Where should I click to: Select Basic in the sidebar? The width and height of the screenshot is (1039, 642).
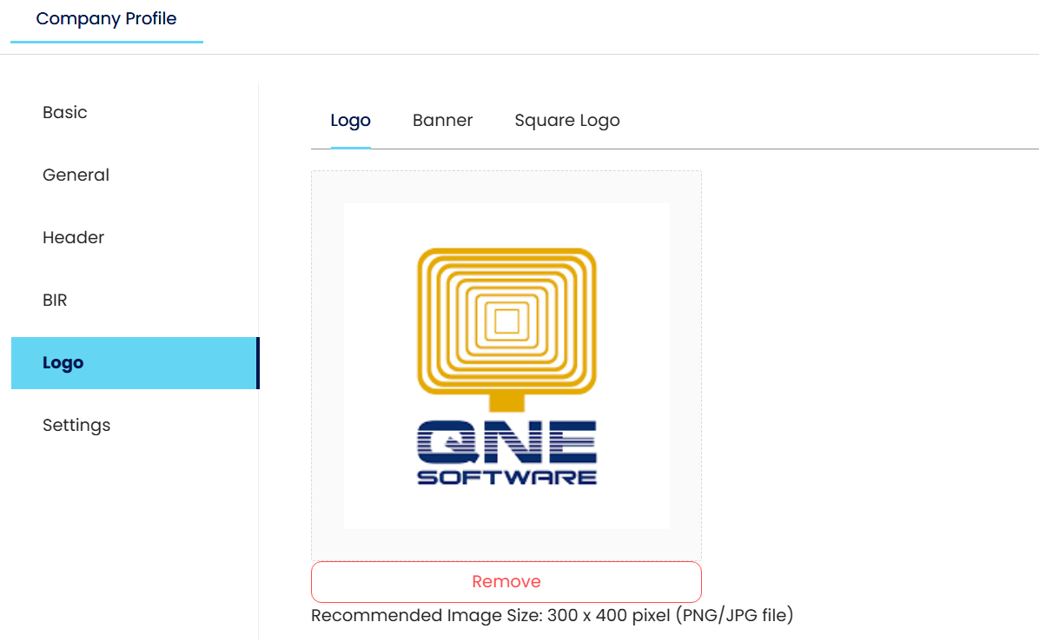pos(65,113)
